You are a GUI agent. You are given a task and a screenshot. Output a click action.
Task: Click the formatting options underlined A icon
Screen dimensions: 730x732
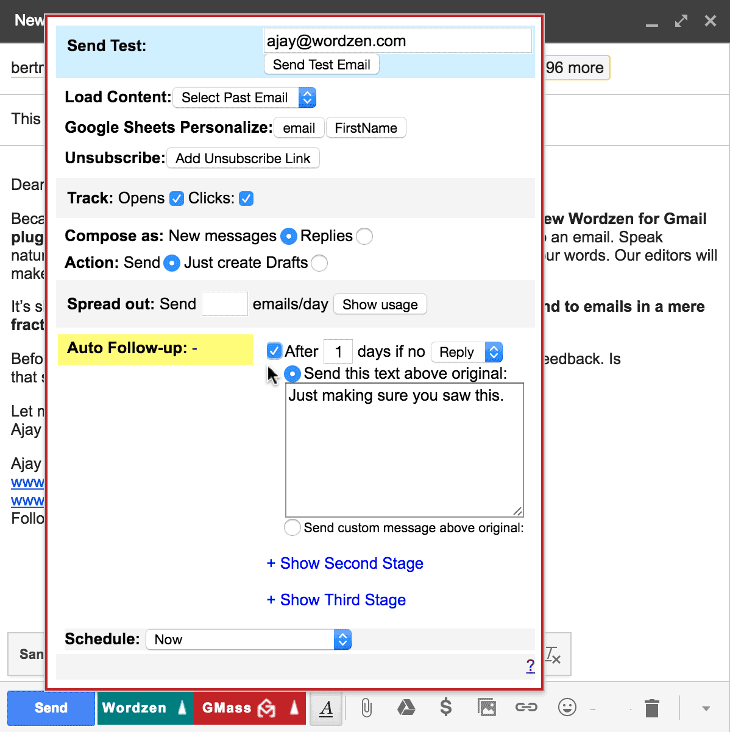click(326, 708)
